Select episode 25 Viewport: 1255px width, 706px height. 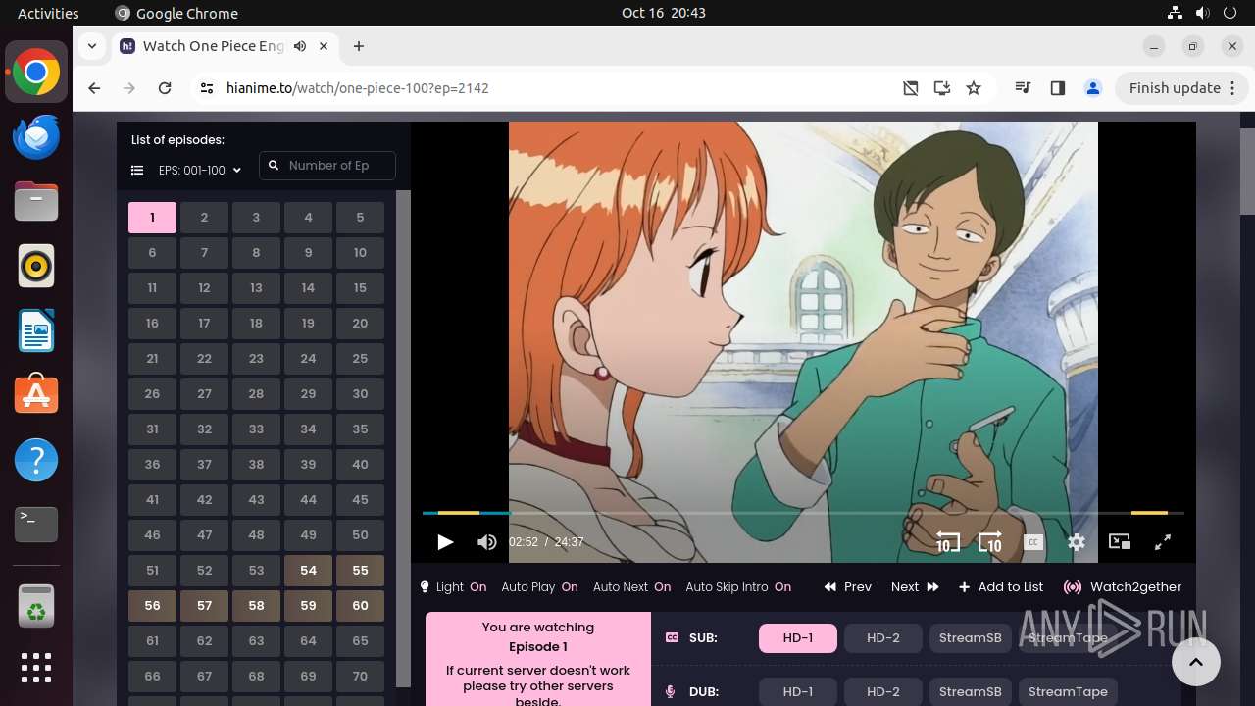pyautogui.click(x=360, y=359)
